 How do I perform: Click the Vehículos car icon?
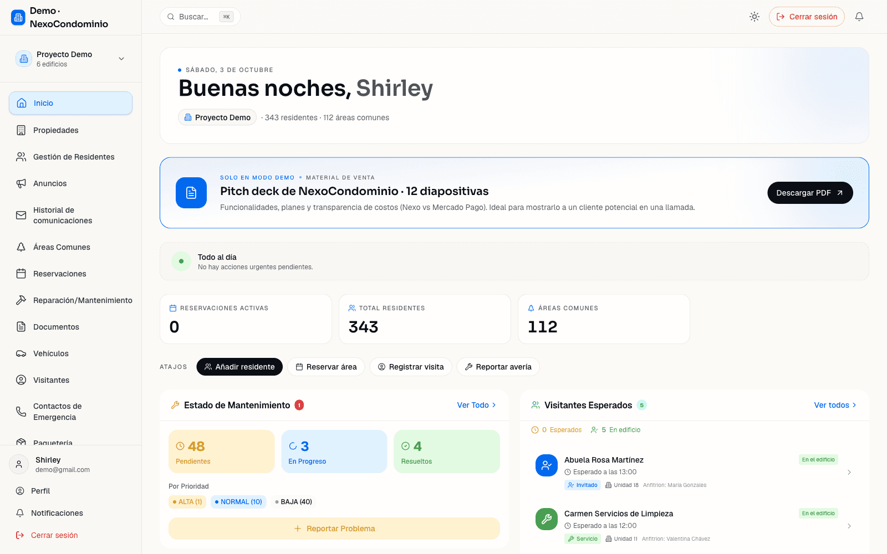[x=21, y=353]
